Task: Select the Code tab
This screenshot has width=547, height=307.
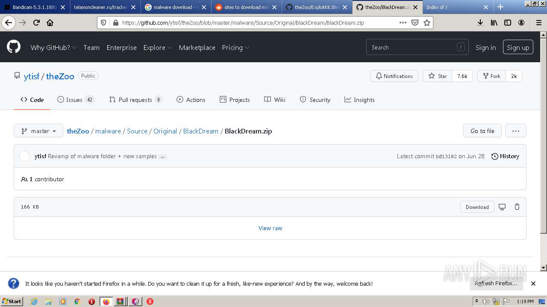Action: [32, 100]
